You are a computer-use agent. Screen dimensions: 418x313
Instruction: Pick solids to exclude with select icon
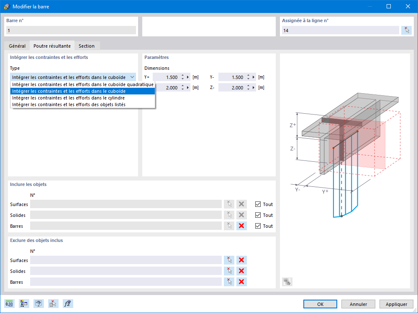click(229, 271)
